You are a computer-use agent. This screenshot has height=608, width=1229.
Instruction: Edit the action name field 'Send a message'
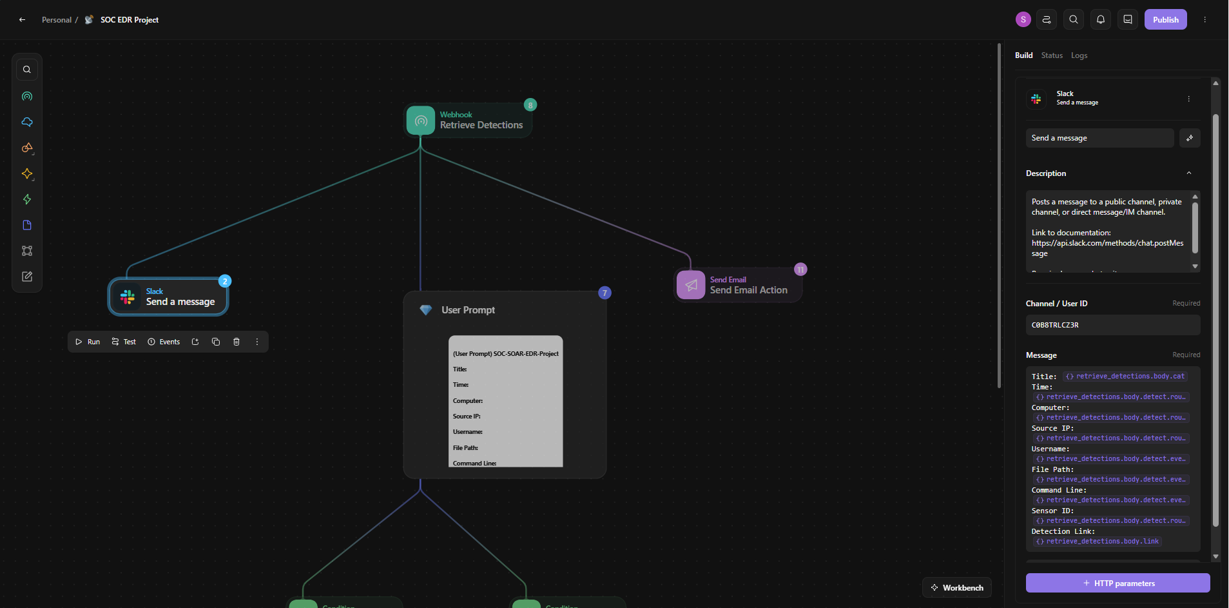pos(1099,138)
